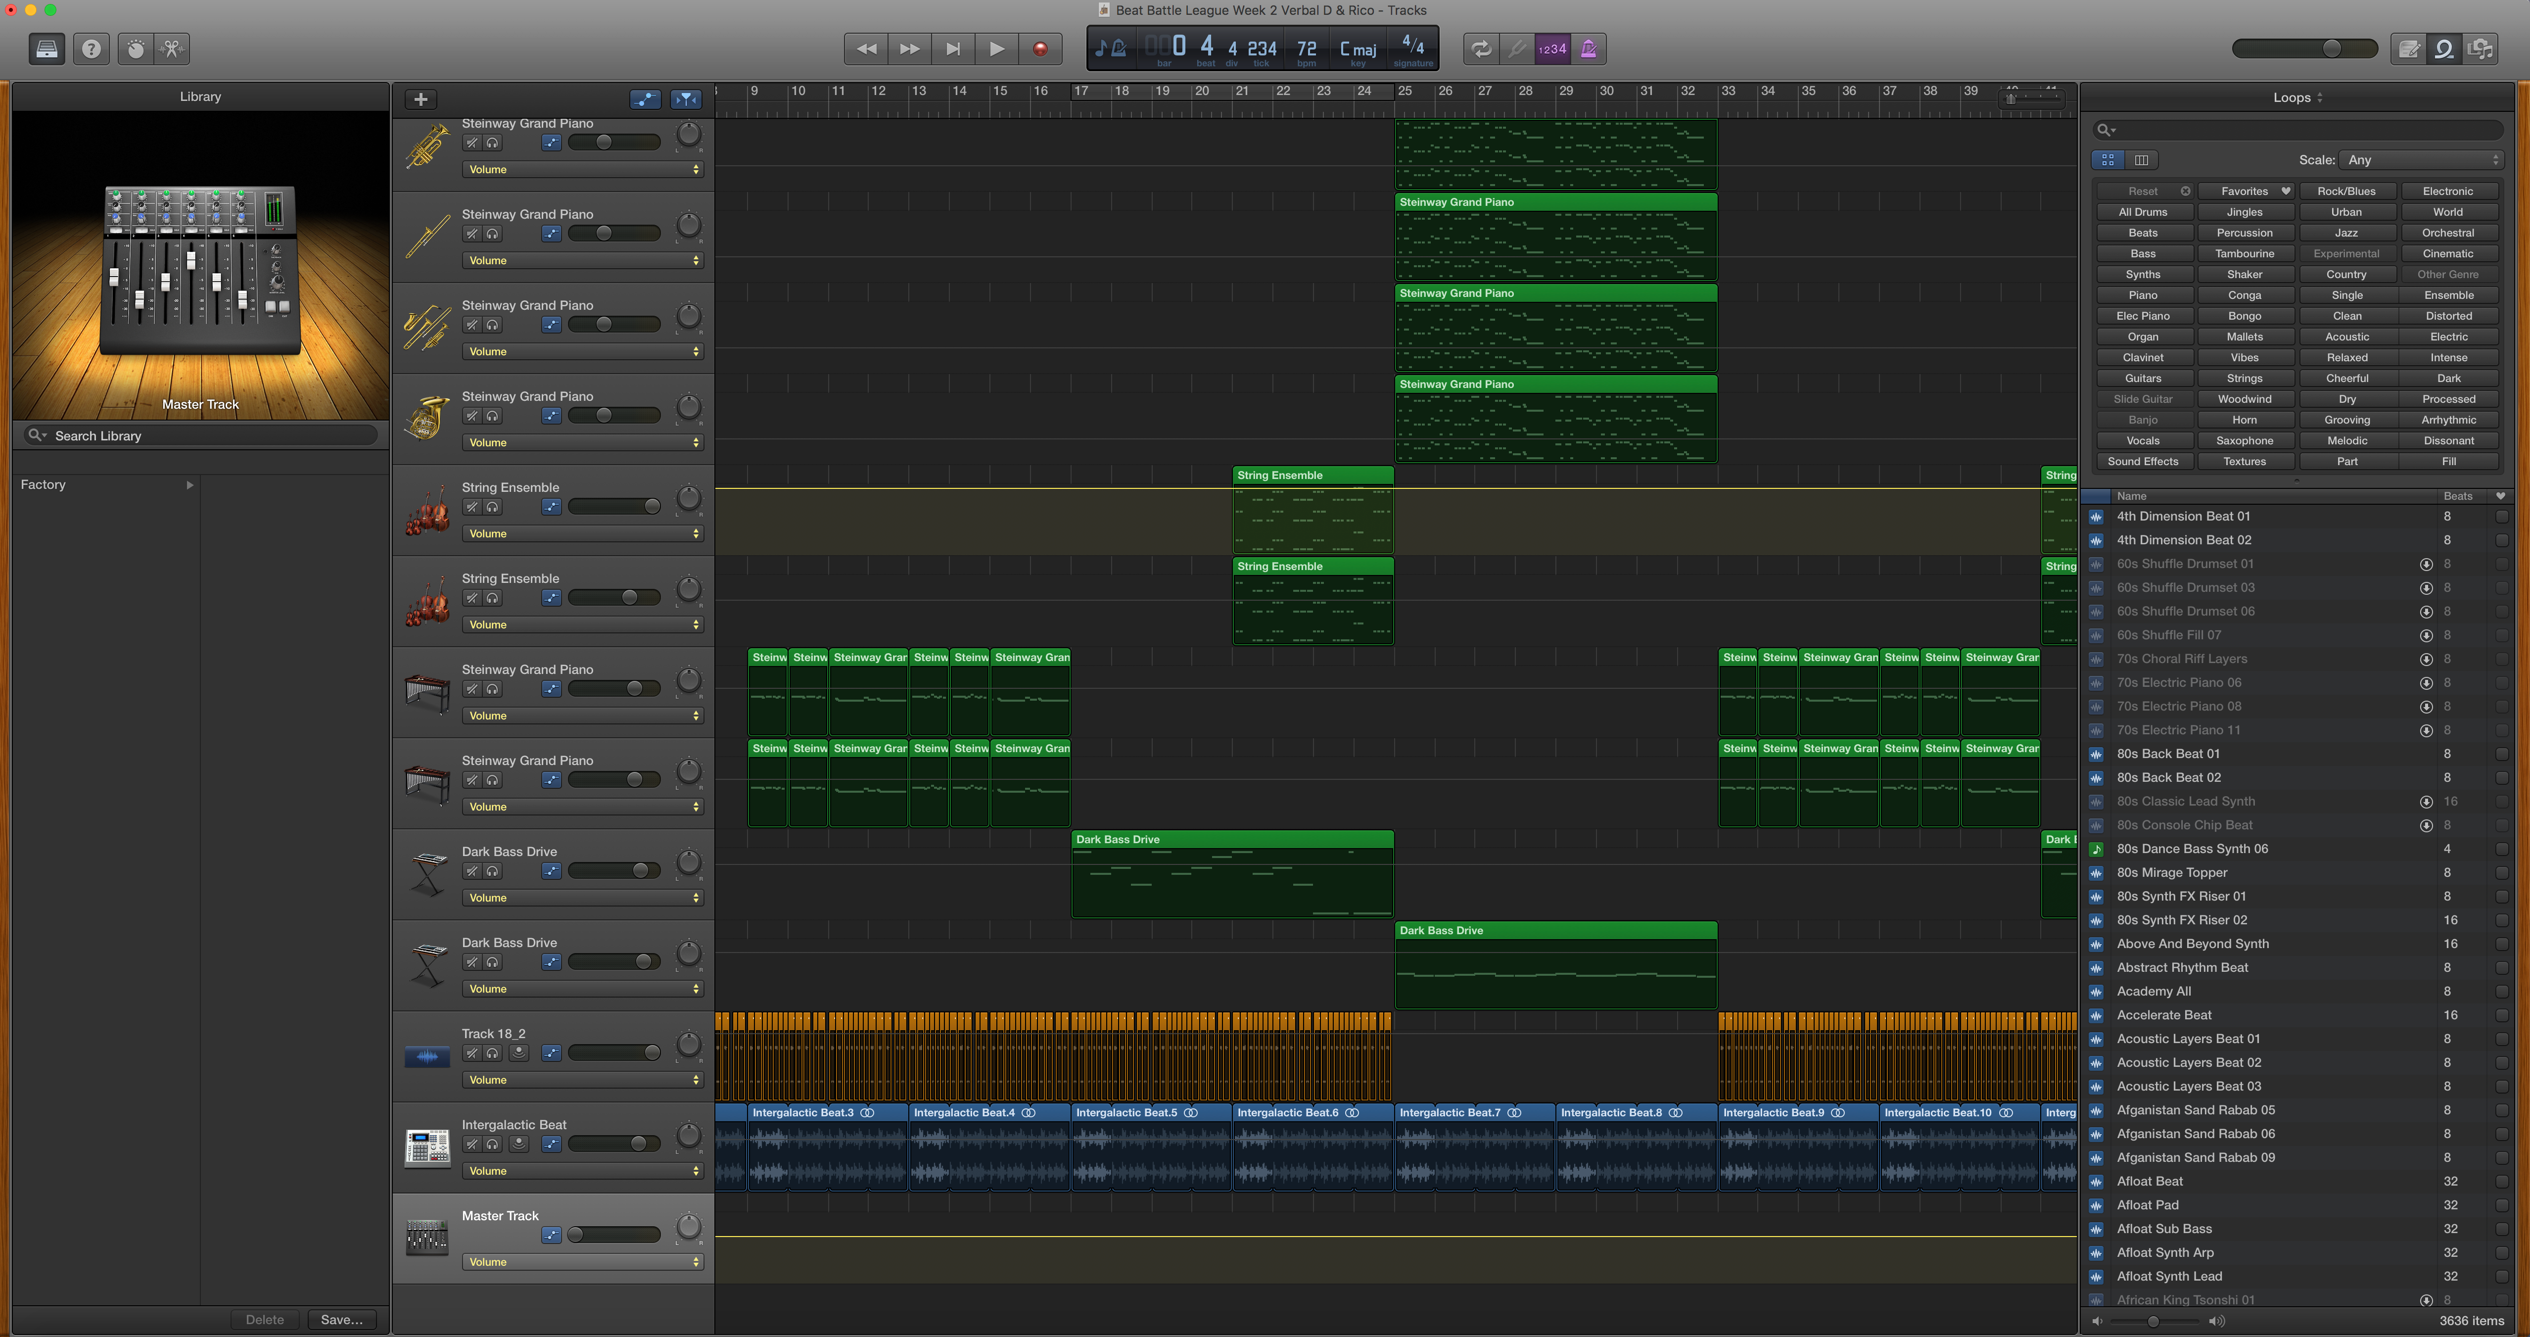Screen dimensions: 2530x1337
Task: Toggle the 1234 Count-in button
Action: [1552, 49]
